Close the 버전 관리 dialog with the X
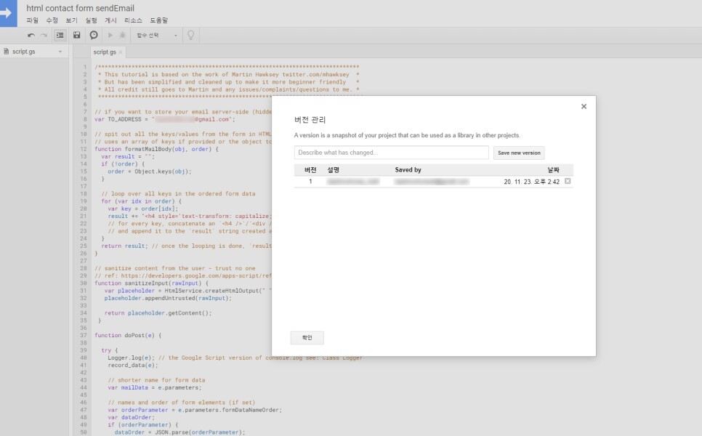Screen dimensions: 702x436 (x=584, y=107)
